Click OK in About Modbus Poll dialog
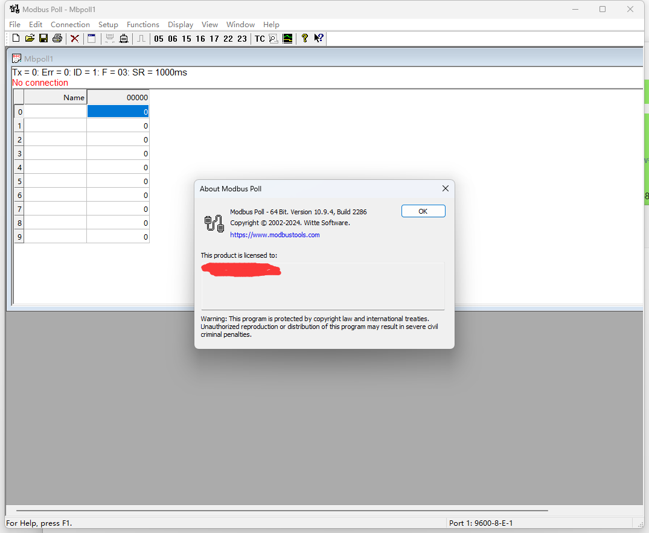Image resolution: width=649 pixels, height=533 pixels. [x=423, y=211]
